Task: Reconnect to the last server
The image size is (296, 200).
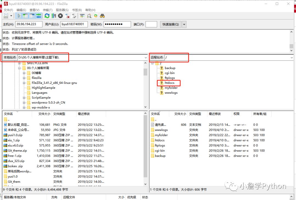Action: pos(74,16)
